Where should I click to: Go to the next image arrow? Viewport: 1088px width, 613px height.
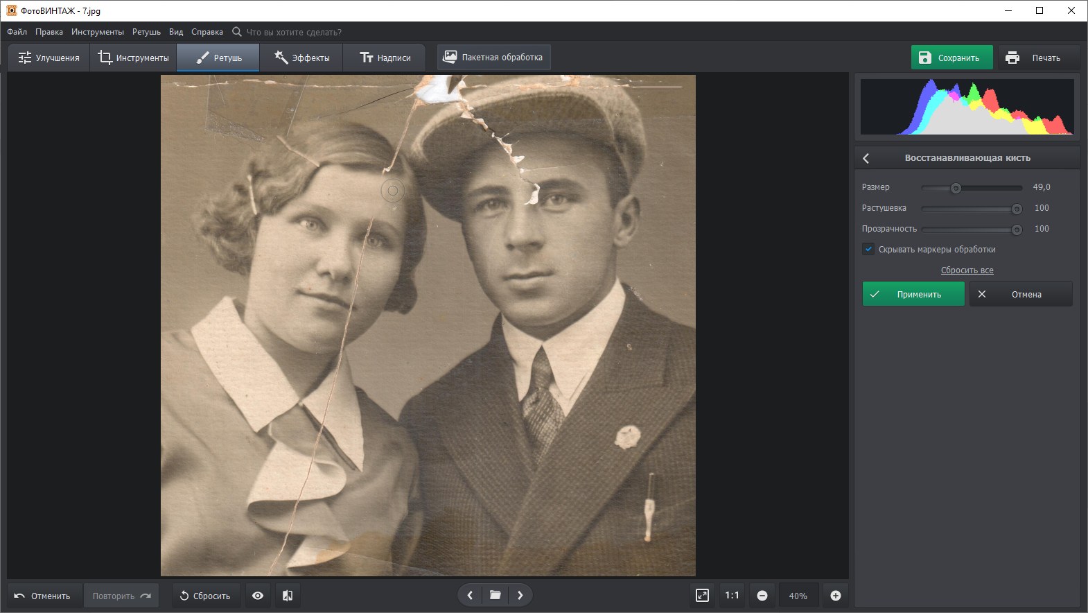pyautogui.click(x=520, y=595)
